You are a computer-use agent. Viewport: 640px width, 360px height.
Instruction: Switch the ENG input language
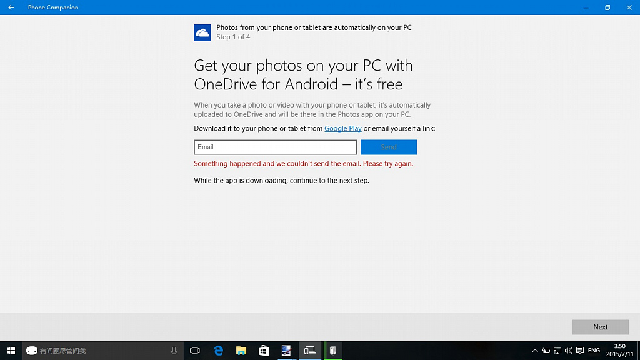594,351
